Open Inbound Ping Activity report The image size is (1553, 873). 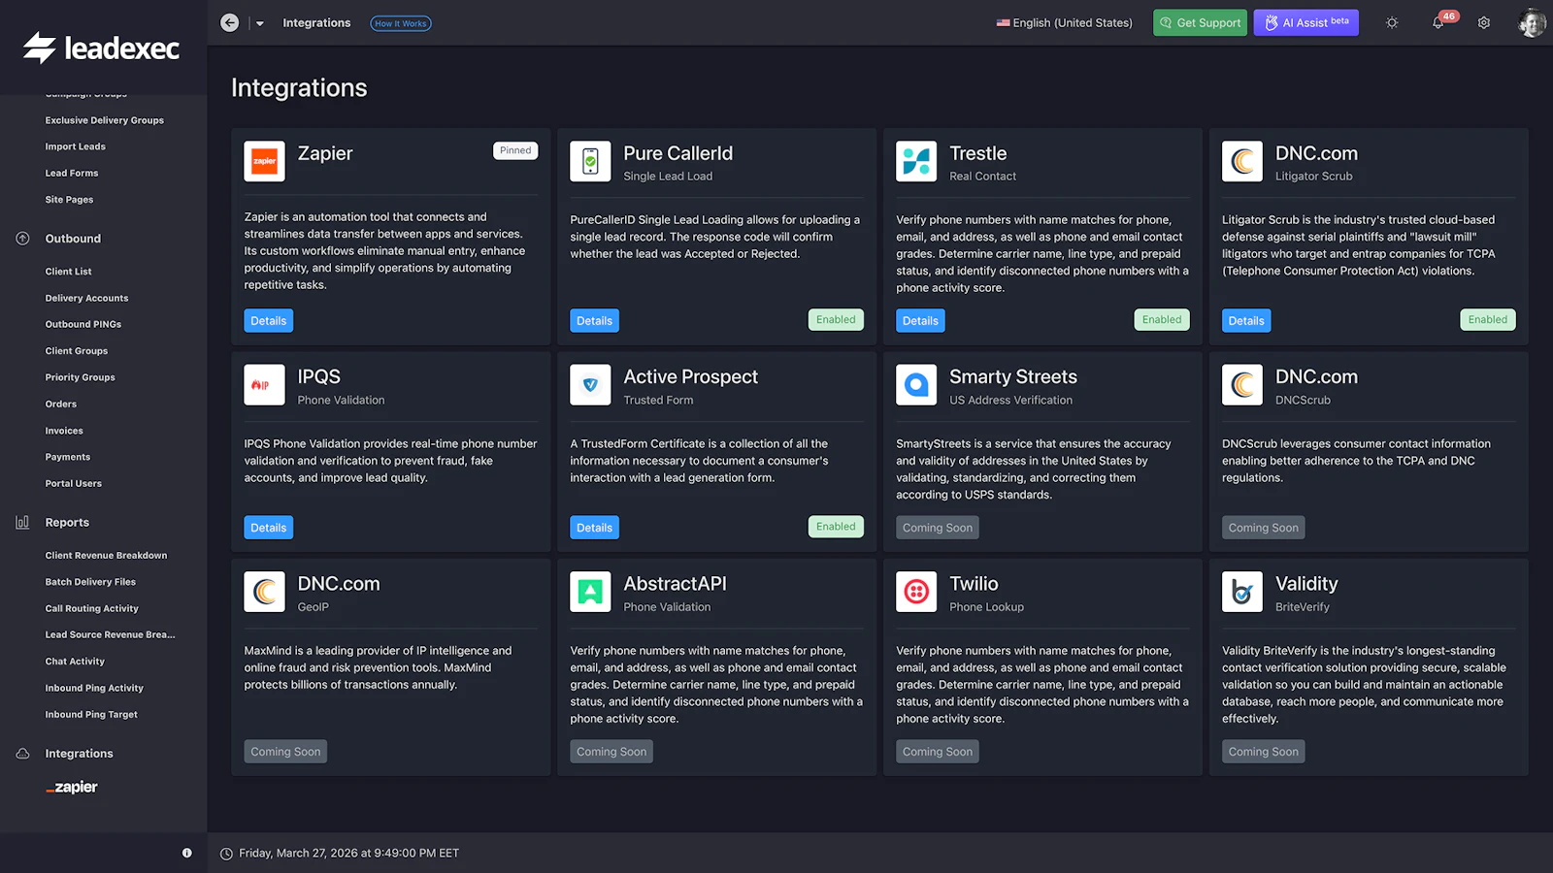[94, 688]
